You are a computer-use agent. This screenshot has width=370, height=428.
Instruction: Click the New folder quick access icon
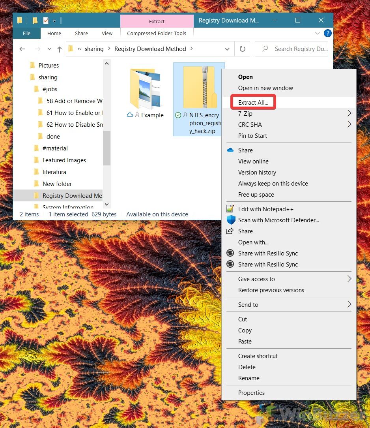click(35, 21)
